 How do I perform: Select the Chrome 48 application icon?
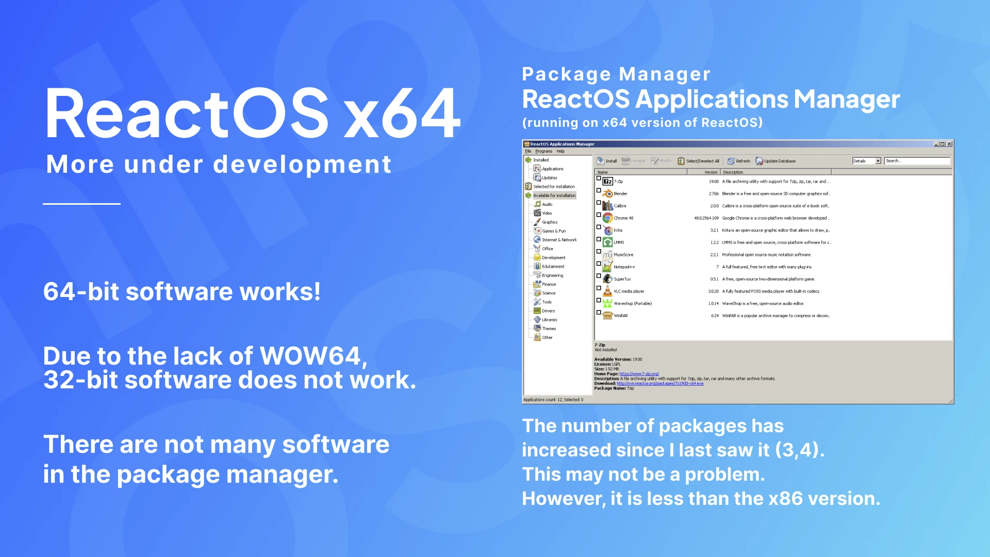608,218
